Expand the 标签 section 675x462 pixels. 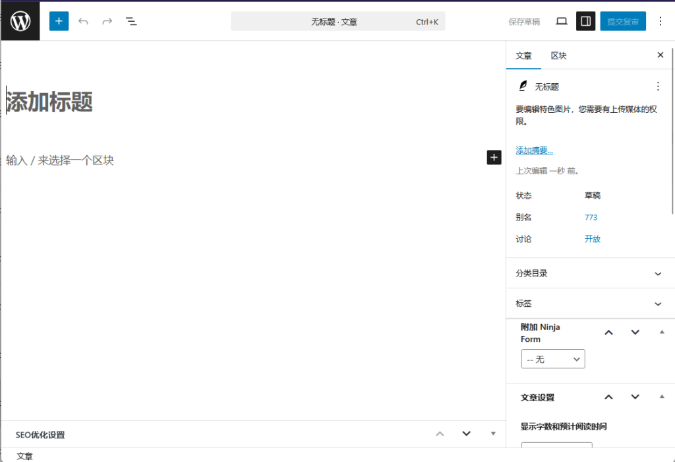pyautogui.click(x=657, y=303)
